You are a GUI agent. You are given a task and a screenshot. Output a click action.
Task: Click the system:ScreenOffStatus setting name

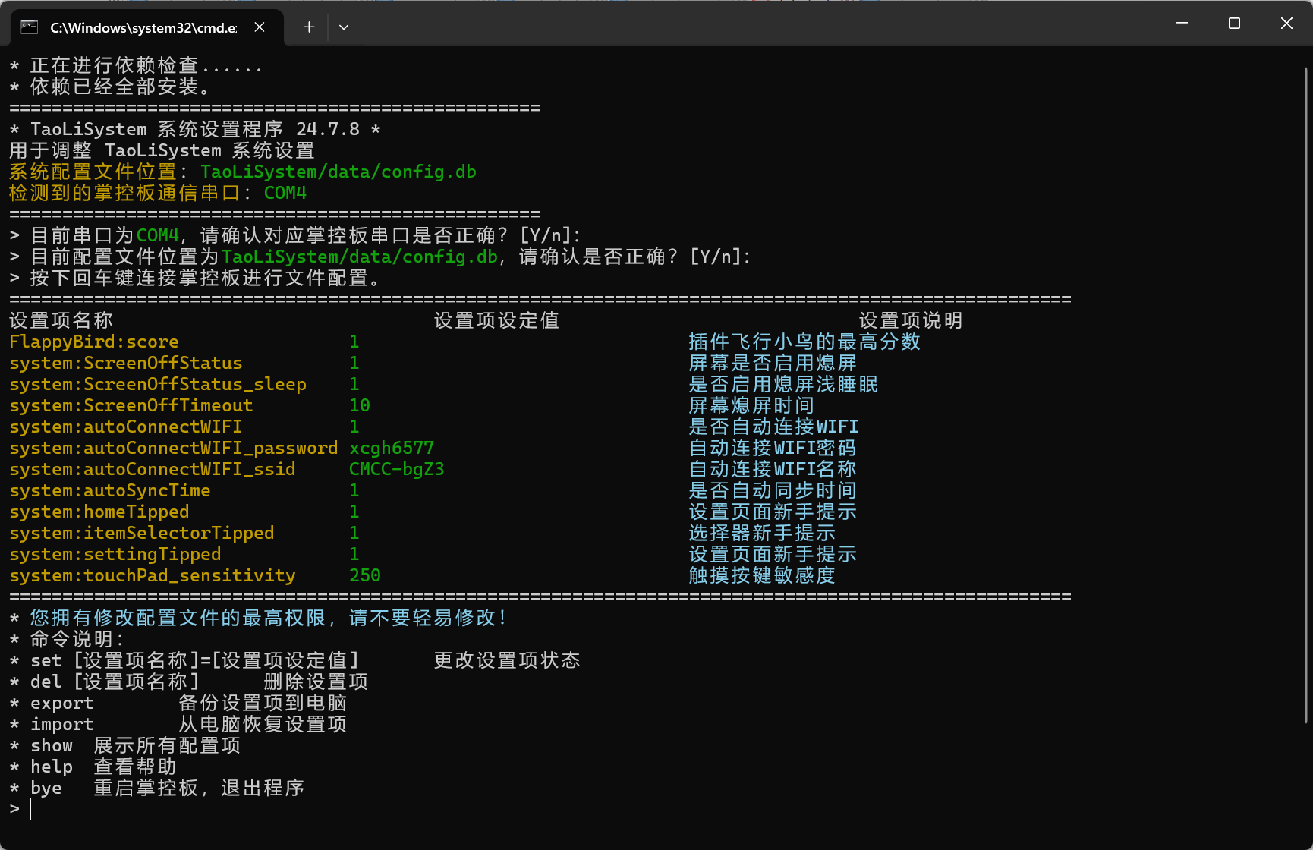point(126,363)
